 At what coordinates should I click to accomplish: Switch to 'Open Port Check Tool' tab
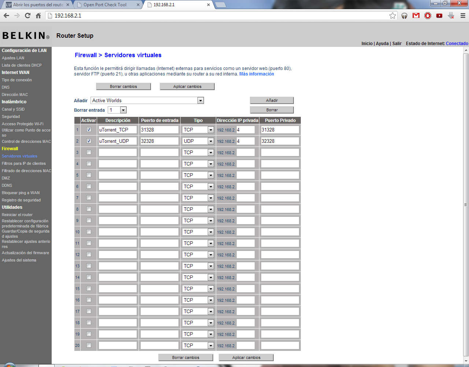pos(106,5)
